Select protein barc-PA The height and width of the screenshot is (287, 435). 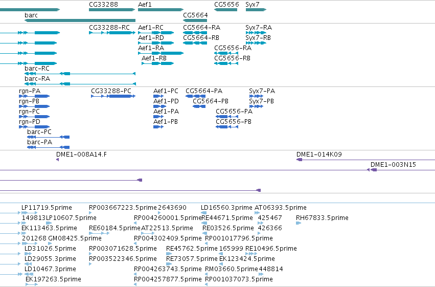point(40,142)
